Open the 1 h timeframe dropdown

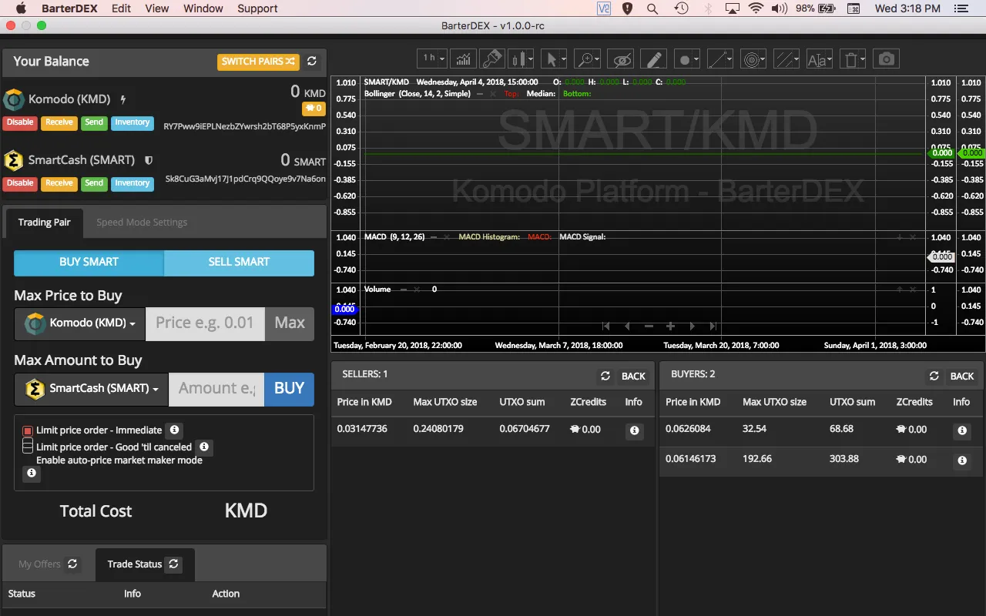click(x=432, y=58)
